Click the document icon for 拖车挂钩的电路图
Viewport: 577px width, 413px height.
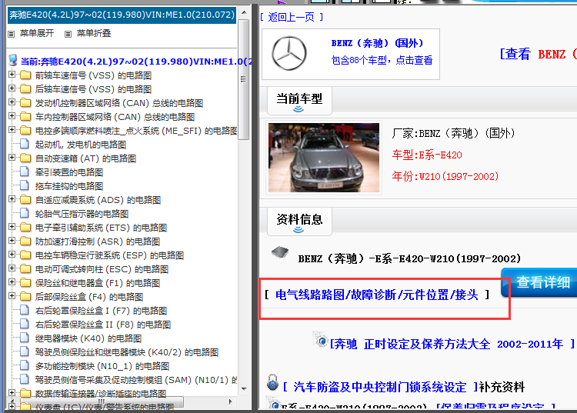(25, 185)
